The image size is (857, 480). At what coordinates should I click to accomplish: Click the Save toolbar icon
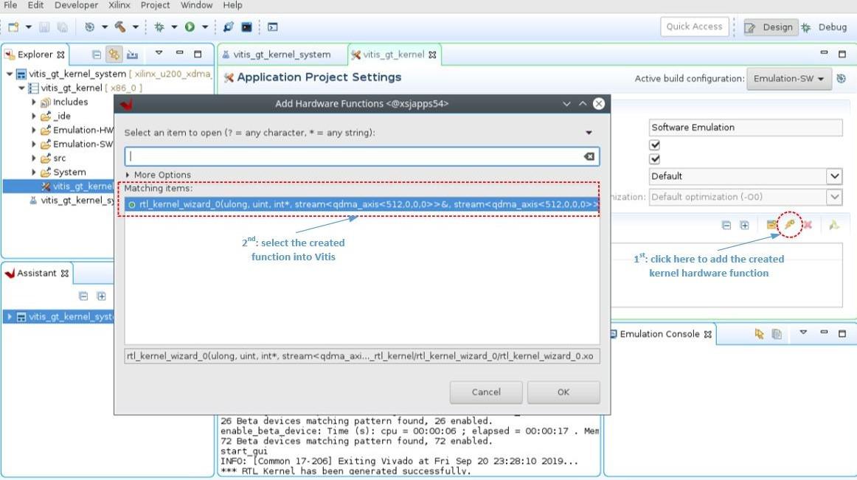(45, 27)
